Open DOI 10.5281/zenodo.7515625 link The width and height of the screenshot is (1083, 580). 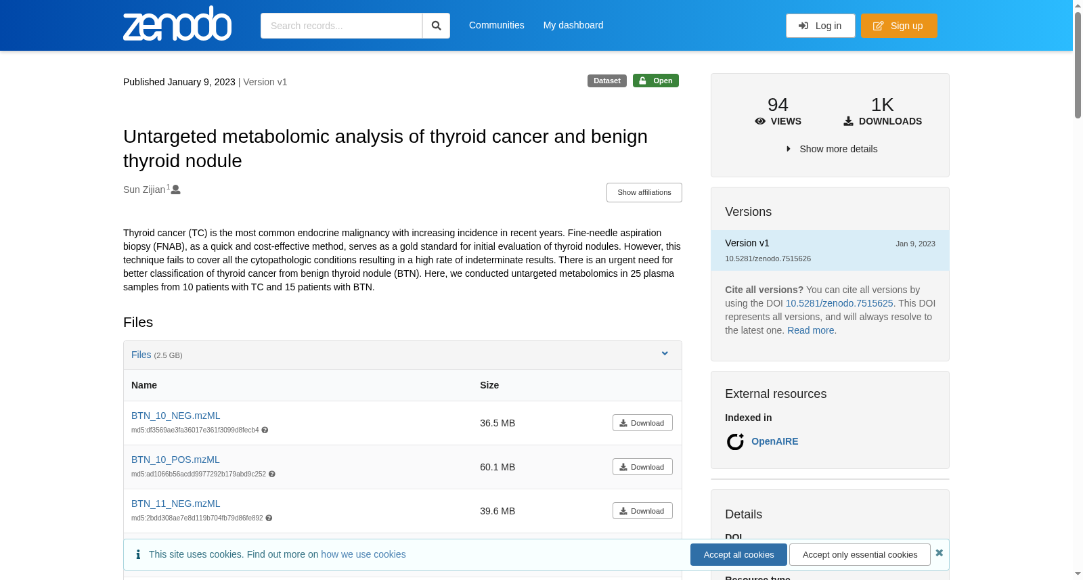839,303
